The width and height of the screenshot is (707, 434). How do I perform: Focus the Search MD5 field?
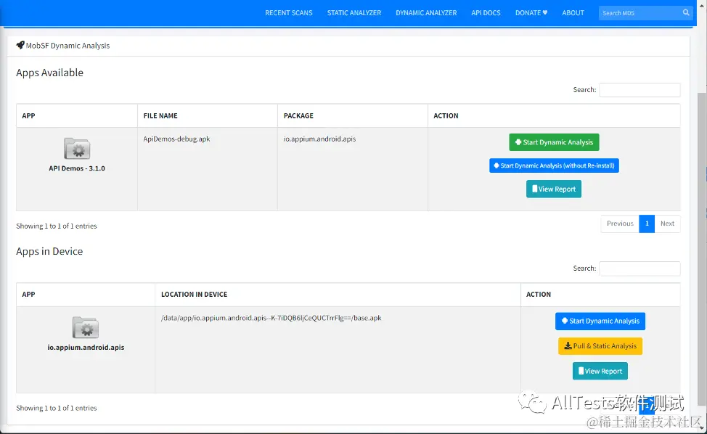tap(639, 13)
